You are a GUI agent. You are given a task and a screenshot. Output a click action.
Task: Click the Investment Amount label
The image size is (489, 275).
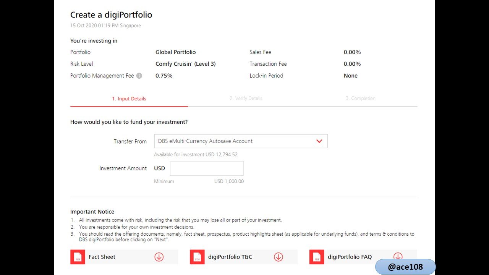tap(123, 168)
